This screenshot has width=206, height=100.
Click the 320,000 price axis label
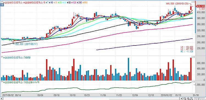pyautogui.click(x=201, y=30)
